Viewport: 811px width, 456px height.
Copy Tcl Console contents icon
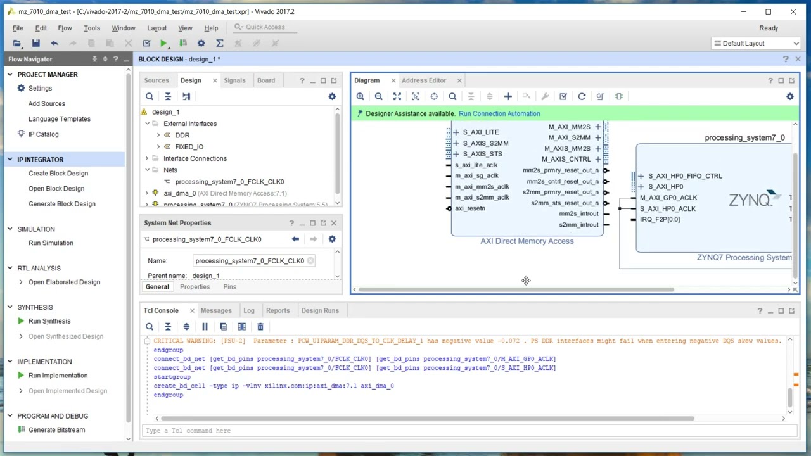(x=223, y=327)
